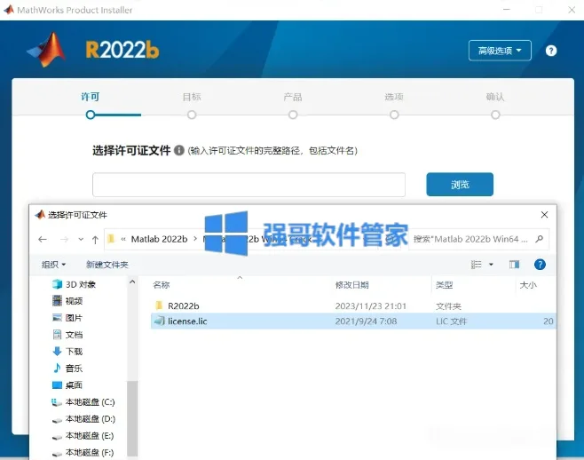Viewport: 584px width, 460px height.
Task: Sort by 修改日期 column header
Action: (351, 285)
